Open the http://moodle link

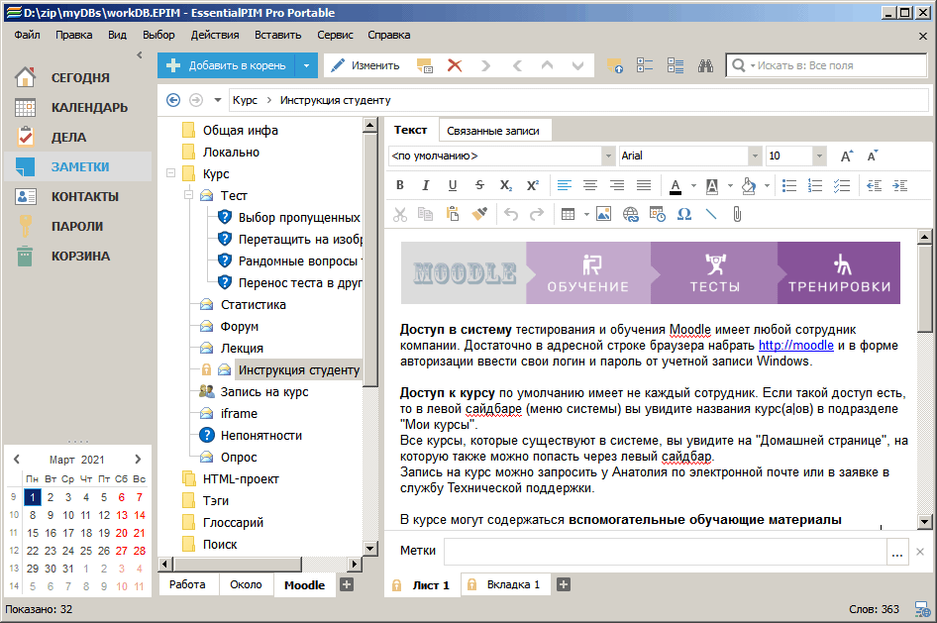pos(796,346)
